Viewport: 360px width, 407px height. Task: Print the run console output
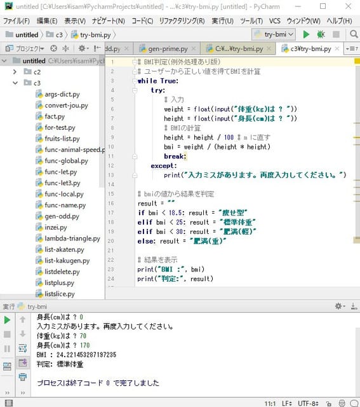pyautogui.click(x=23, y=376)
